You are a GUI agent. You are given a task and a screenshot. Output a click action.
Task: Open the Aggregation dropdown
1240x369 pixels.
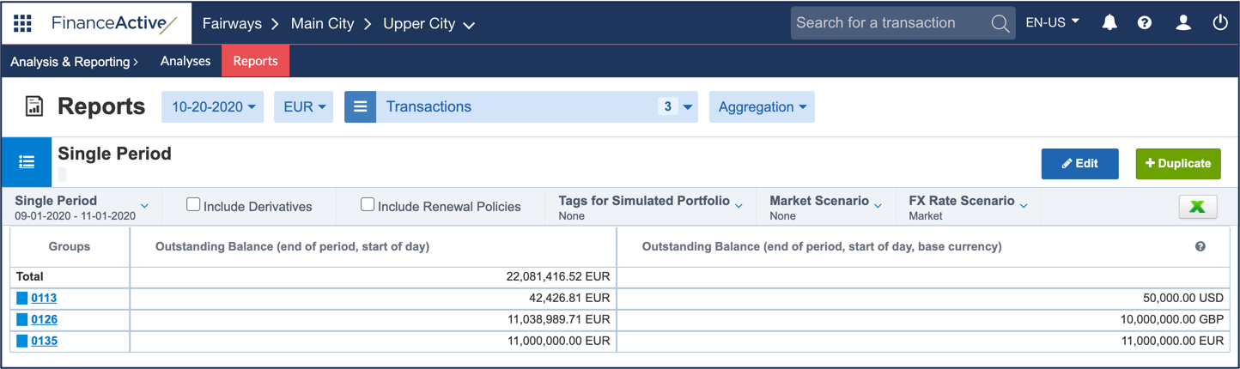click(x=762, y=107)
